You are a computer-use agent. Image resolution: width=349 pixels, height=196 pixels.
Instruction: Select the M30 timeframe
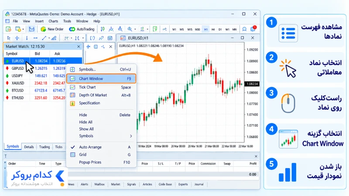click(x=197, y=29)
